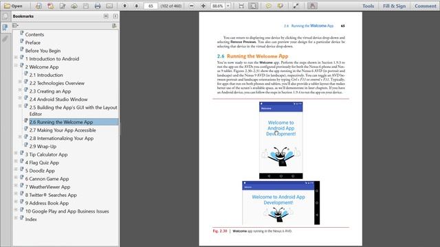Select the 9 Address Book App bookmark
The width and height of the screenshot is (440, 247).
pyautogui.click(x=47, y=203)
